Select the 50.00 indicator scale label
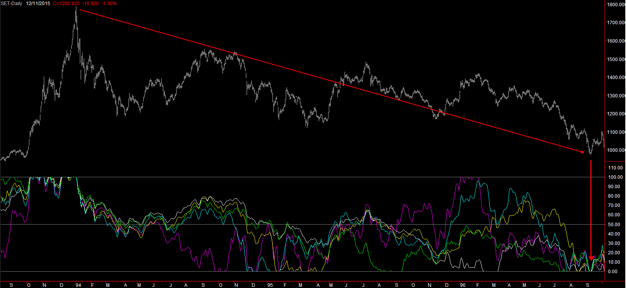Image resolution: width=626 pixels, height=288 pixels. (614, 225)
